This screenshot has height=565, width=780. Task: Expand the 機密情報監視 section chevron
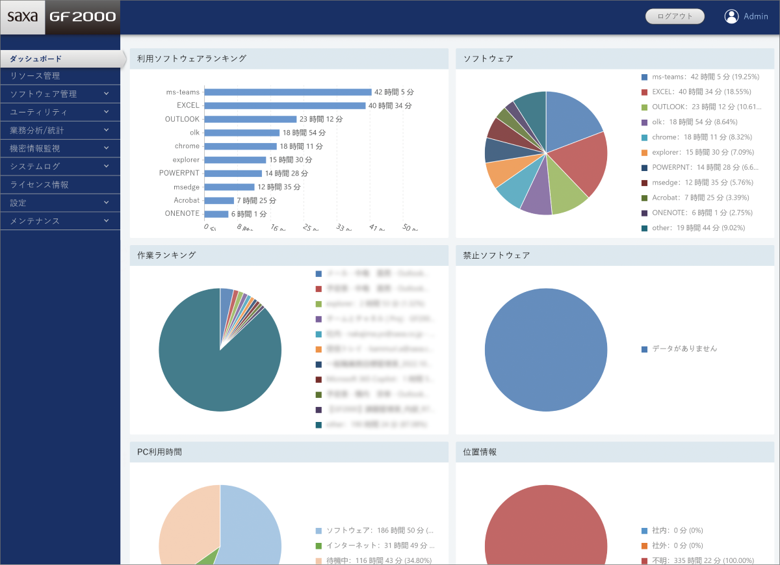107,148
